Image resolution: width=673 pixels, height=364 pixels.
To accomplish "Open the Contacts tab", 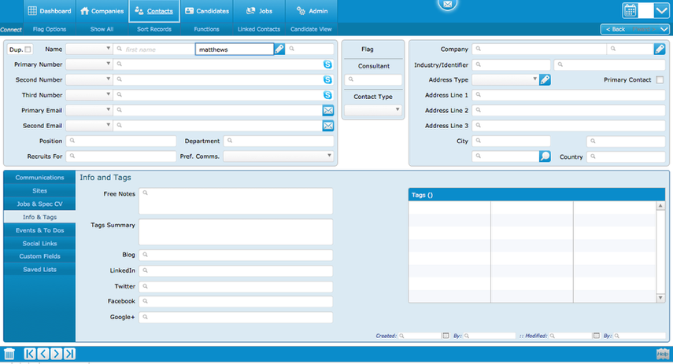I will [x=154, y=11].
